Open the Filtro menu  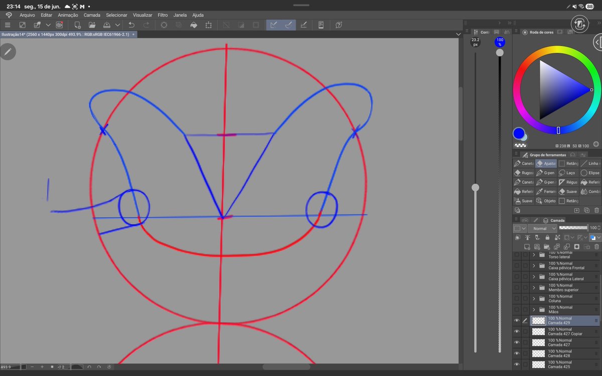pyautogui.click(x=163, y=15)
